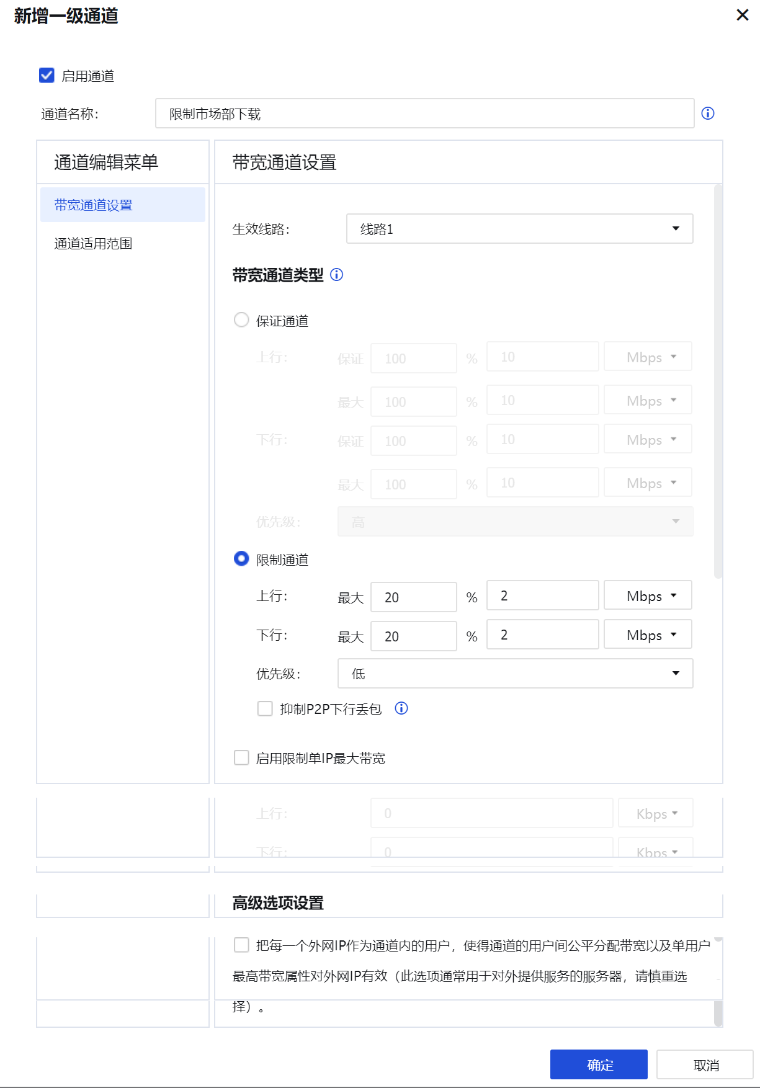Open the 生效线路 dropdown showing 线路1

tap(519, 229)
